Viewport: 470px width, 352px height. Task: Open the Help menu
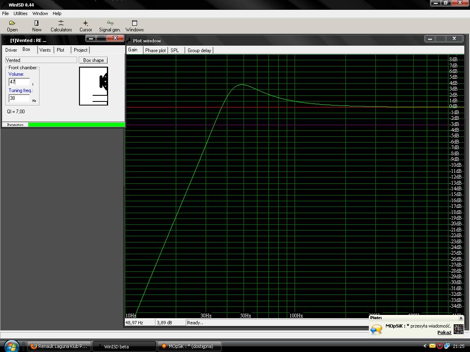coord(57,13)
